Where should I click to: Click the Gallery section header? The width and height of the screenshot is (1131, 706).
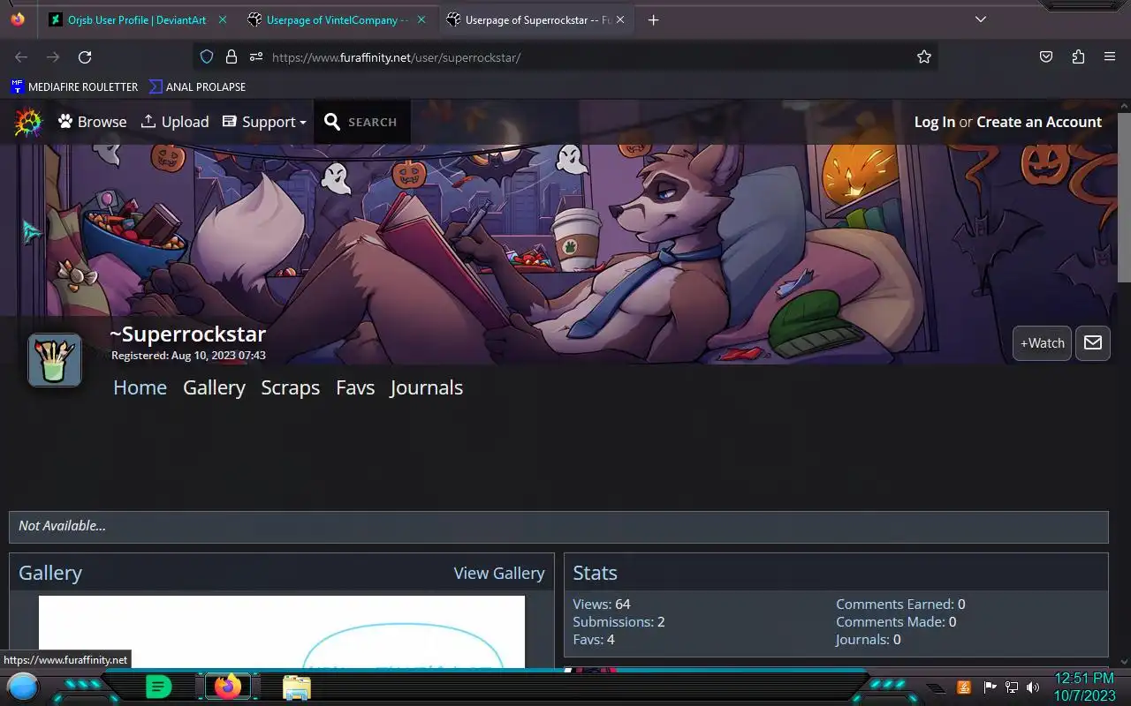[x=50, y=573]
